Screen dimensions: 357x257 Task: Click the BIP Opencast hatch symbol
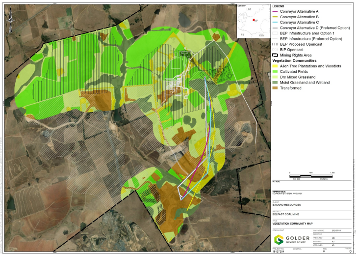click(275, 50)
